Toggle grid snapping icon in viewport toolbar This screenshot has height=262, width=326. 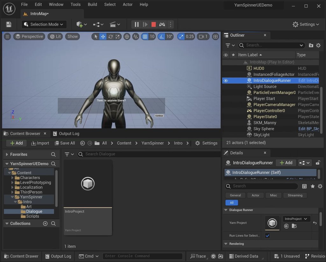145,37
